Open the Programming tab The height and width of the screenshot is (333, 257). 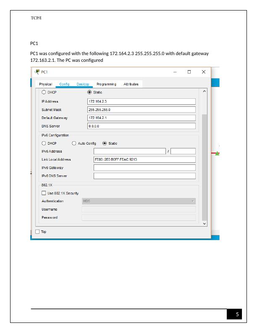coord(106,84)
